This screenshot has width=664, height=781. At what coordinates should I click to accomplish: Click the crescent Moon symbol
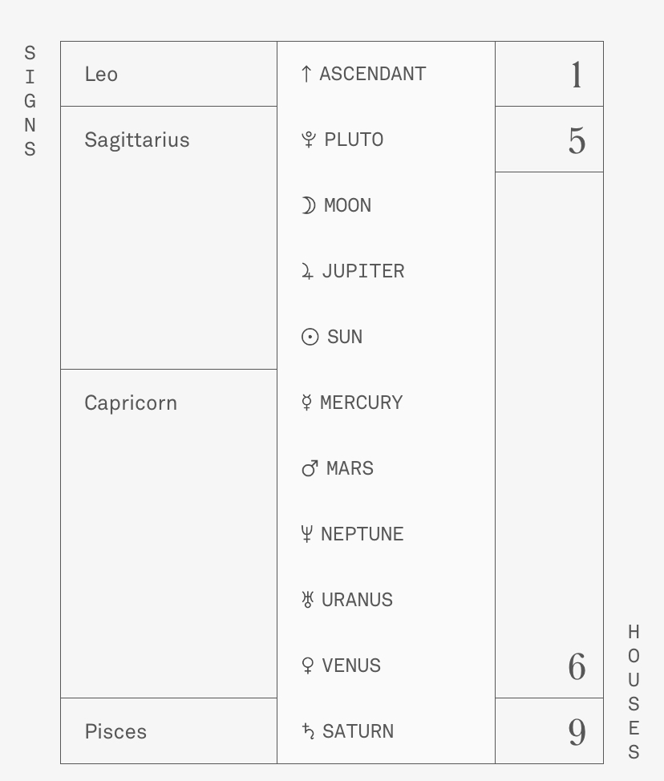point(308,205)
